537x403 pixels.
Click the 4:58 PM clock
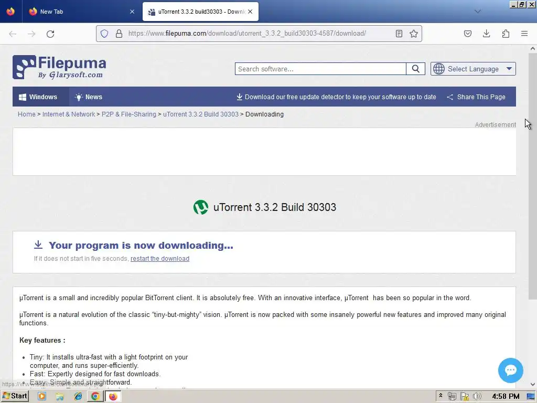pos(506,397)
